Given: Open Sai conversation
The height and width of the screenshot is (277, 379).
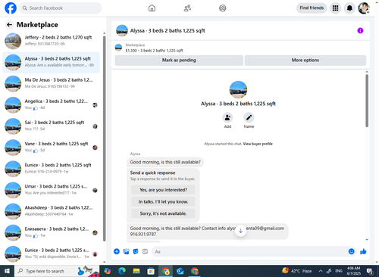Looking at the screenshot, I should (x=51, y=126).
